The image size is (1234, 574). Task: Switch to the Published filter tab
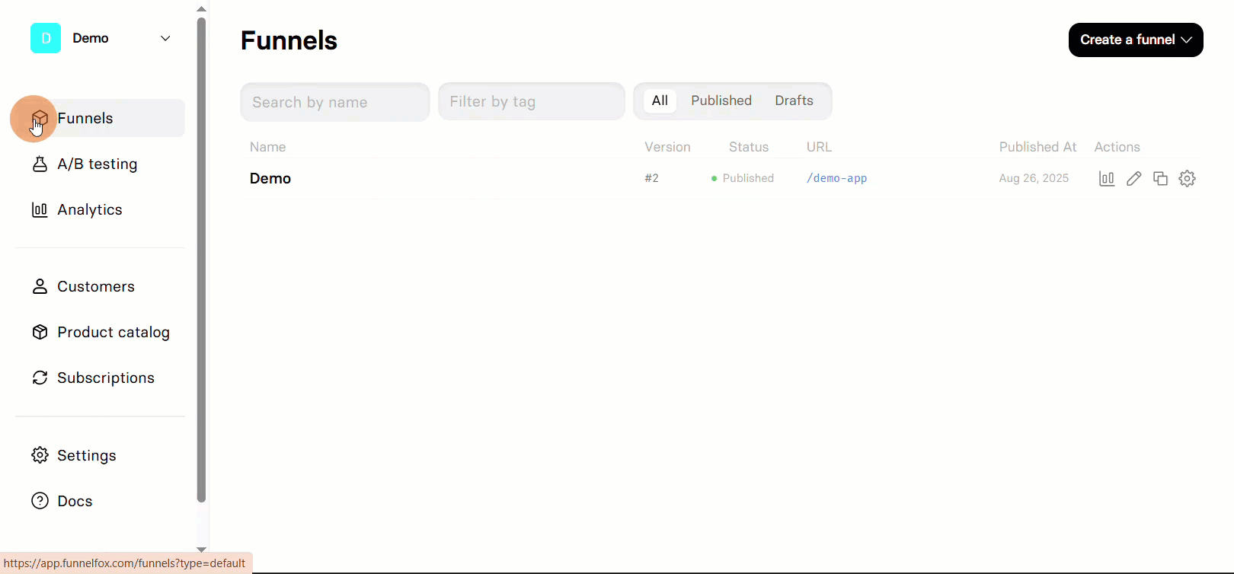[721, 100]
